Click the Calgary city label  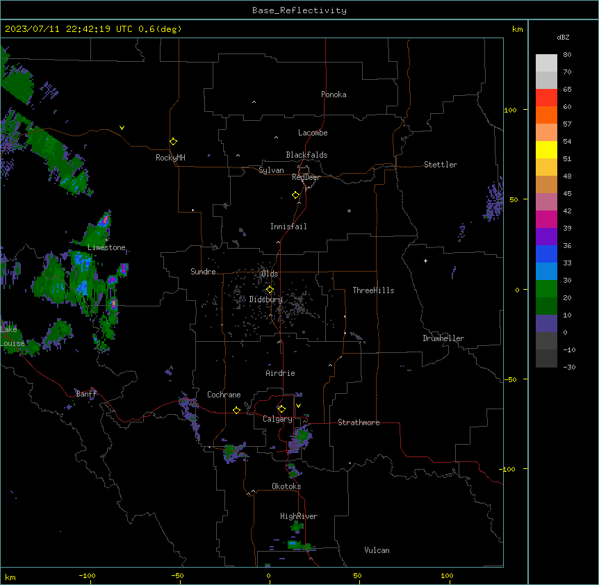point(277,419)
